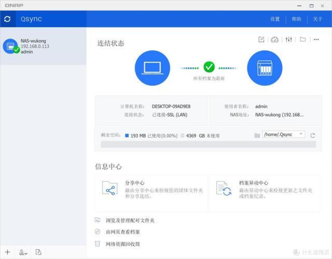
Task: Add a new NAS with plus icon
Action: pos(8,252)
